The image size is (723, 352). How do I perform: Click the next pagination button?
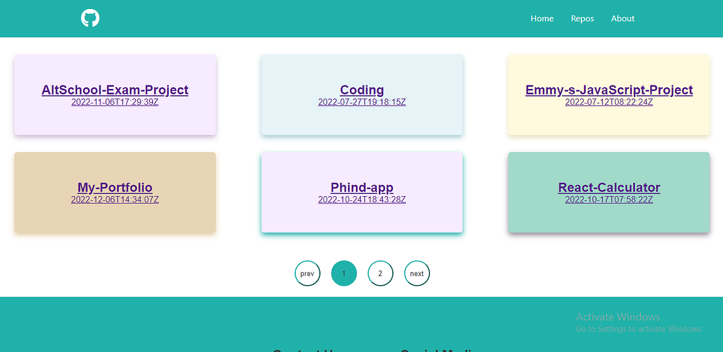(417, 273)
